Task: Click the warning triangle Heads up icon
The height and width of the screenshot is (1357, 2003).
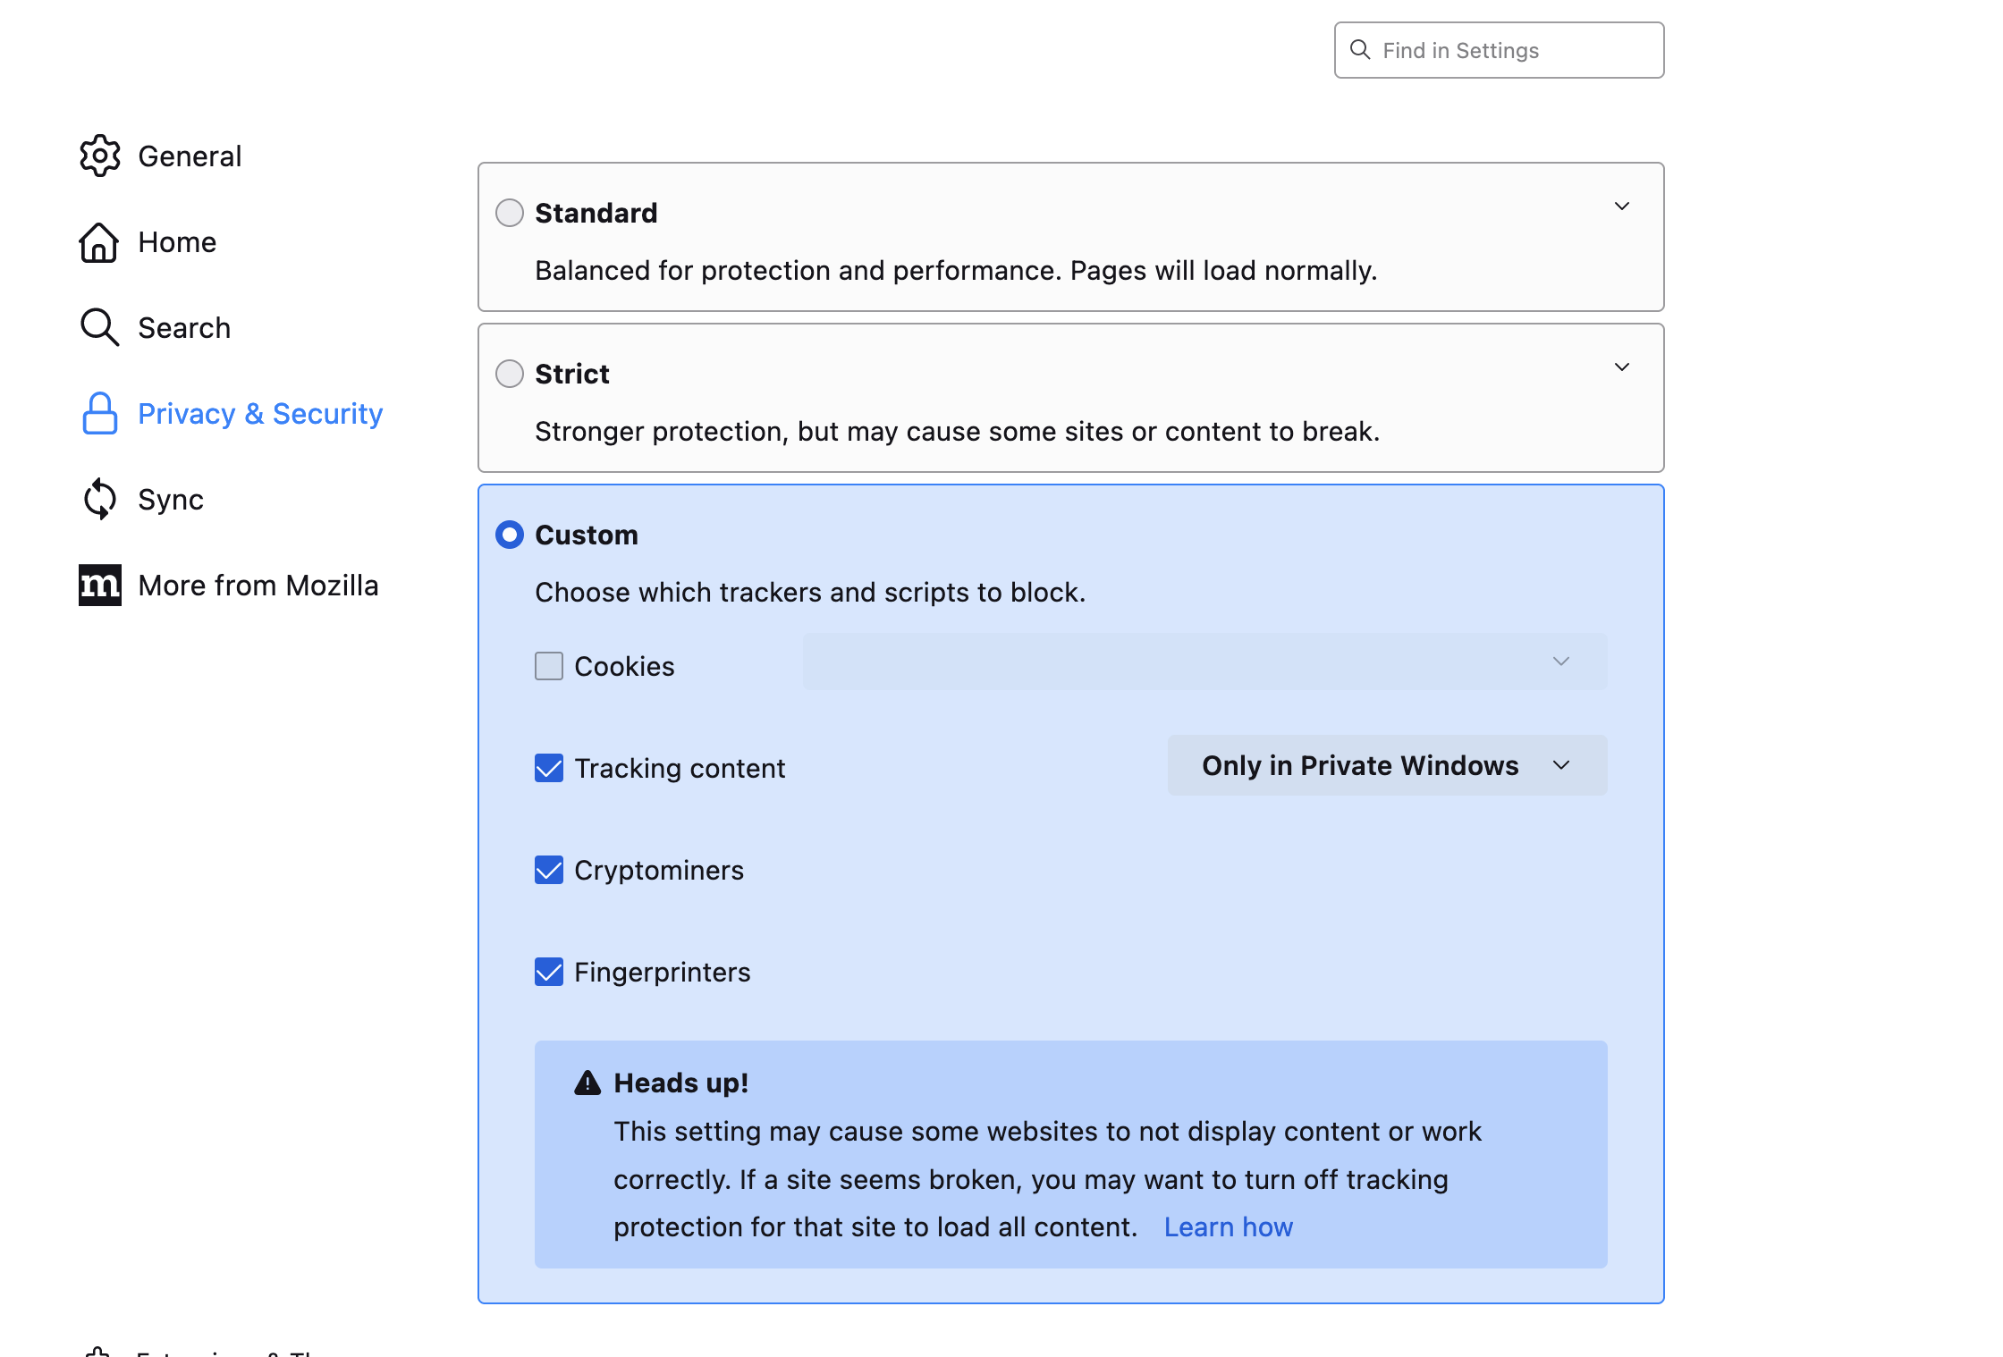Action: tap(587, 1082)
